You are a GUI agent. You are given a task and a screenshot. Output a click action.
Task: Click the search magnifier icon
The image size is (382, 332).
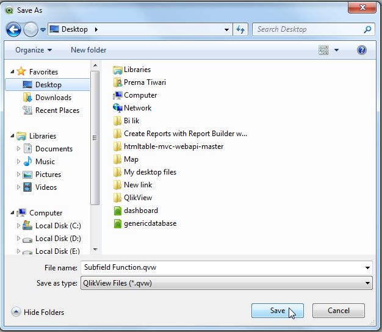(367, 29)
